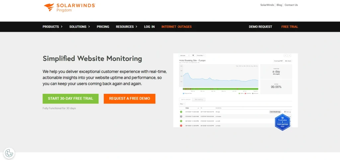The width and height of the screenshot is (340, 160).
Task: Click green up status icon in 20 days row
Action: pyautogui.click(x=181, y=112)
